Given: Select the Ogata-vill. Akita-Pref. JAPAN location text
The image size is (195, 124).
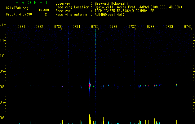Looking at the screenshot, I should [138, 7].
